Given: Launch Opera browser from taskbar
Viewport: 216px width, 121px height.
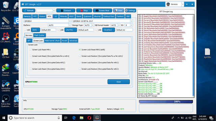Looking at the screenshot, I should coord(89,118).
